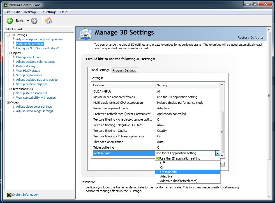Open the Vertical sync dropdown arrow
This screenshot has height=203, width=275.
217,153
